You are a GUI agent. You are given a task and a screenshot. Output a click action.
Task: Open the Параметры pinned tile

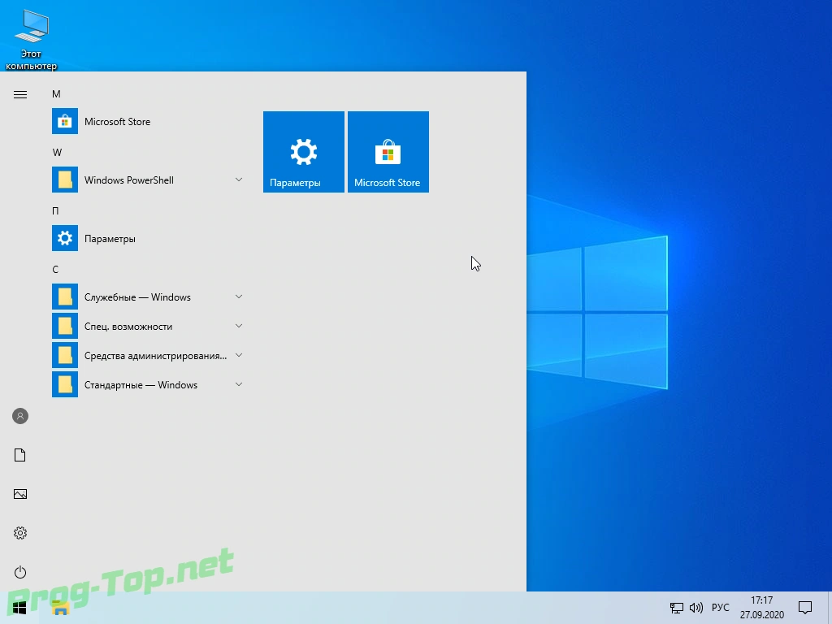tap(304, 152)
